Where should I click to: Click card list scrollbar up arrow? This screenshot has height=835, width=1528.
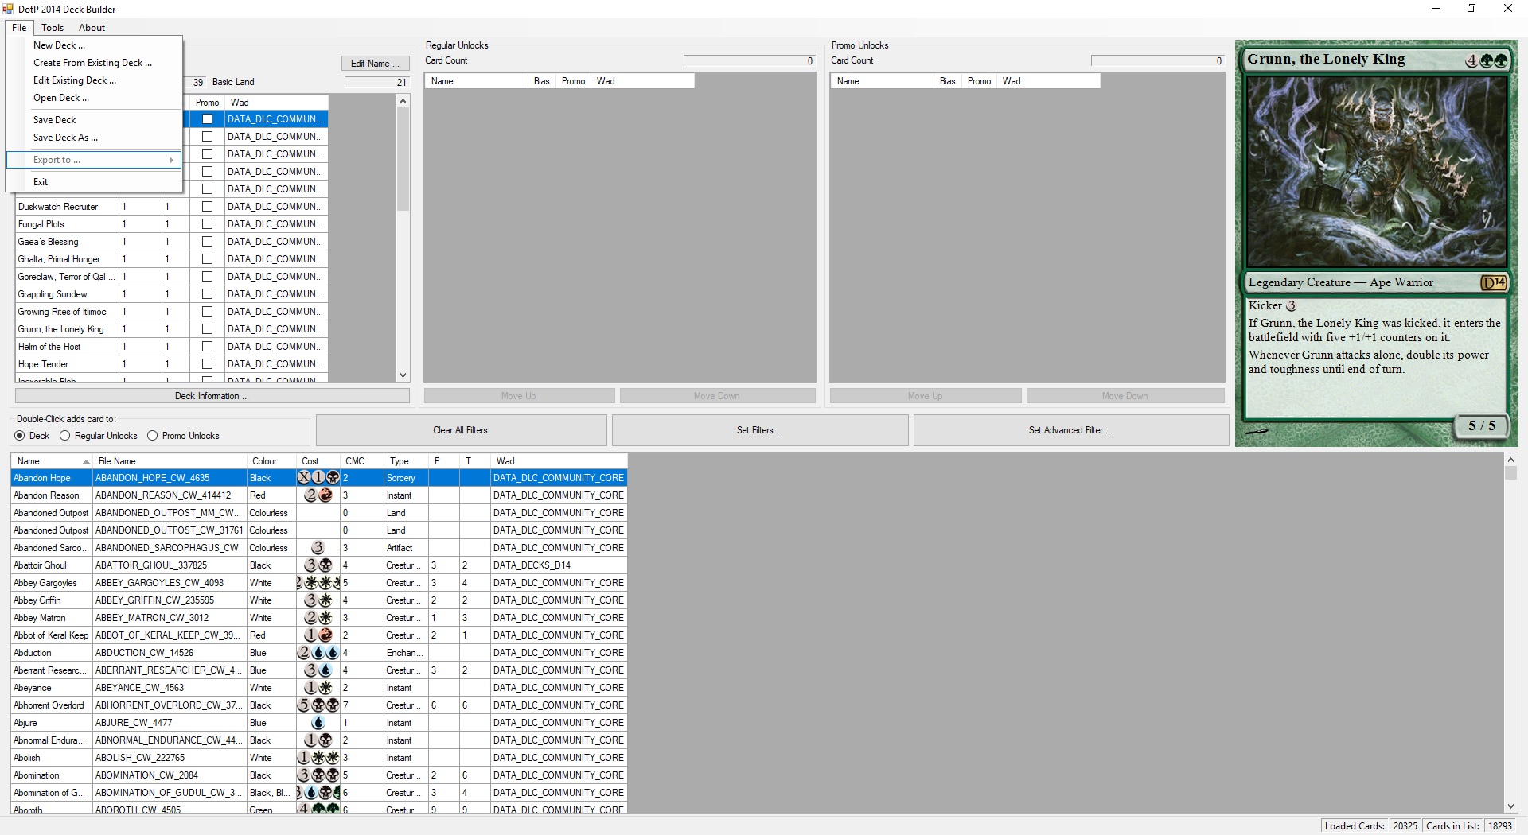pos(1510,460)
